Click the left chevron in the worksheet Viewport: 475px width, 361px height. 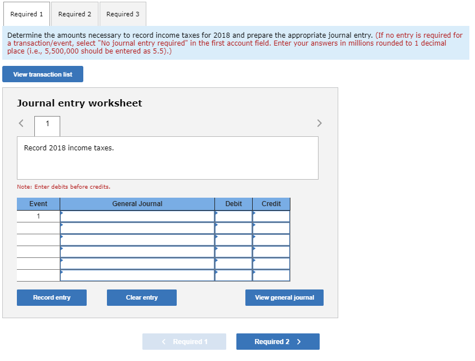click(21, 123)
